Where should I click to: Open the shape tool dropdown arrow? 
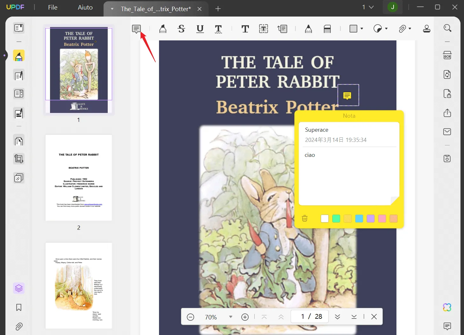(x=362, y=29)
